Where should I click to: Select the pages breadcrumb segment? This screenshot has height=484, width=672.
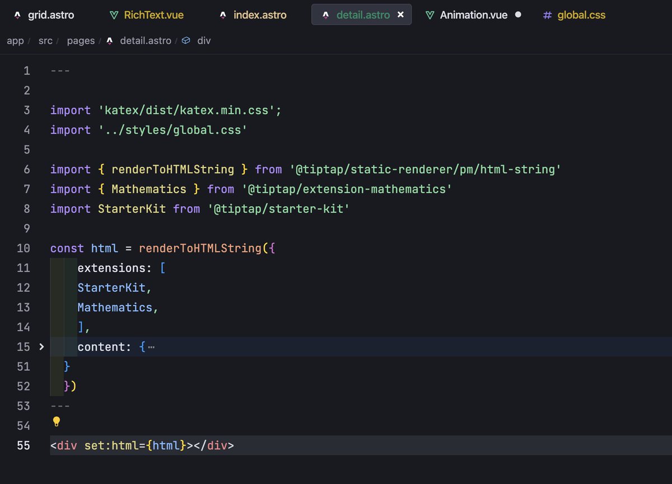(81, 40)
